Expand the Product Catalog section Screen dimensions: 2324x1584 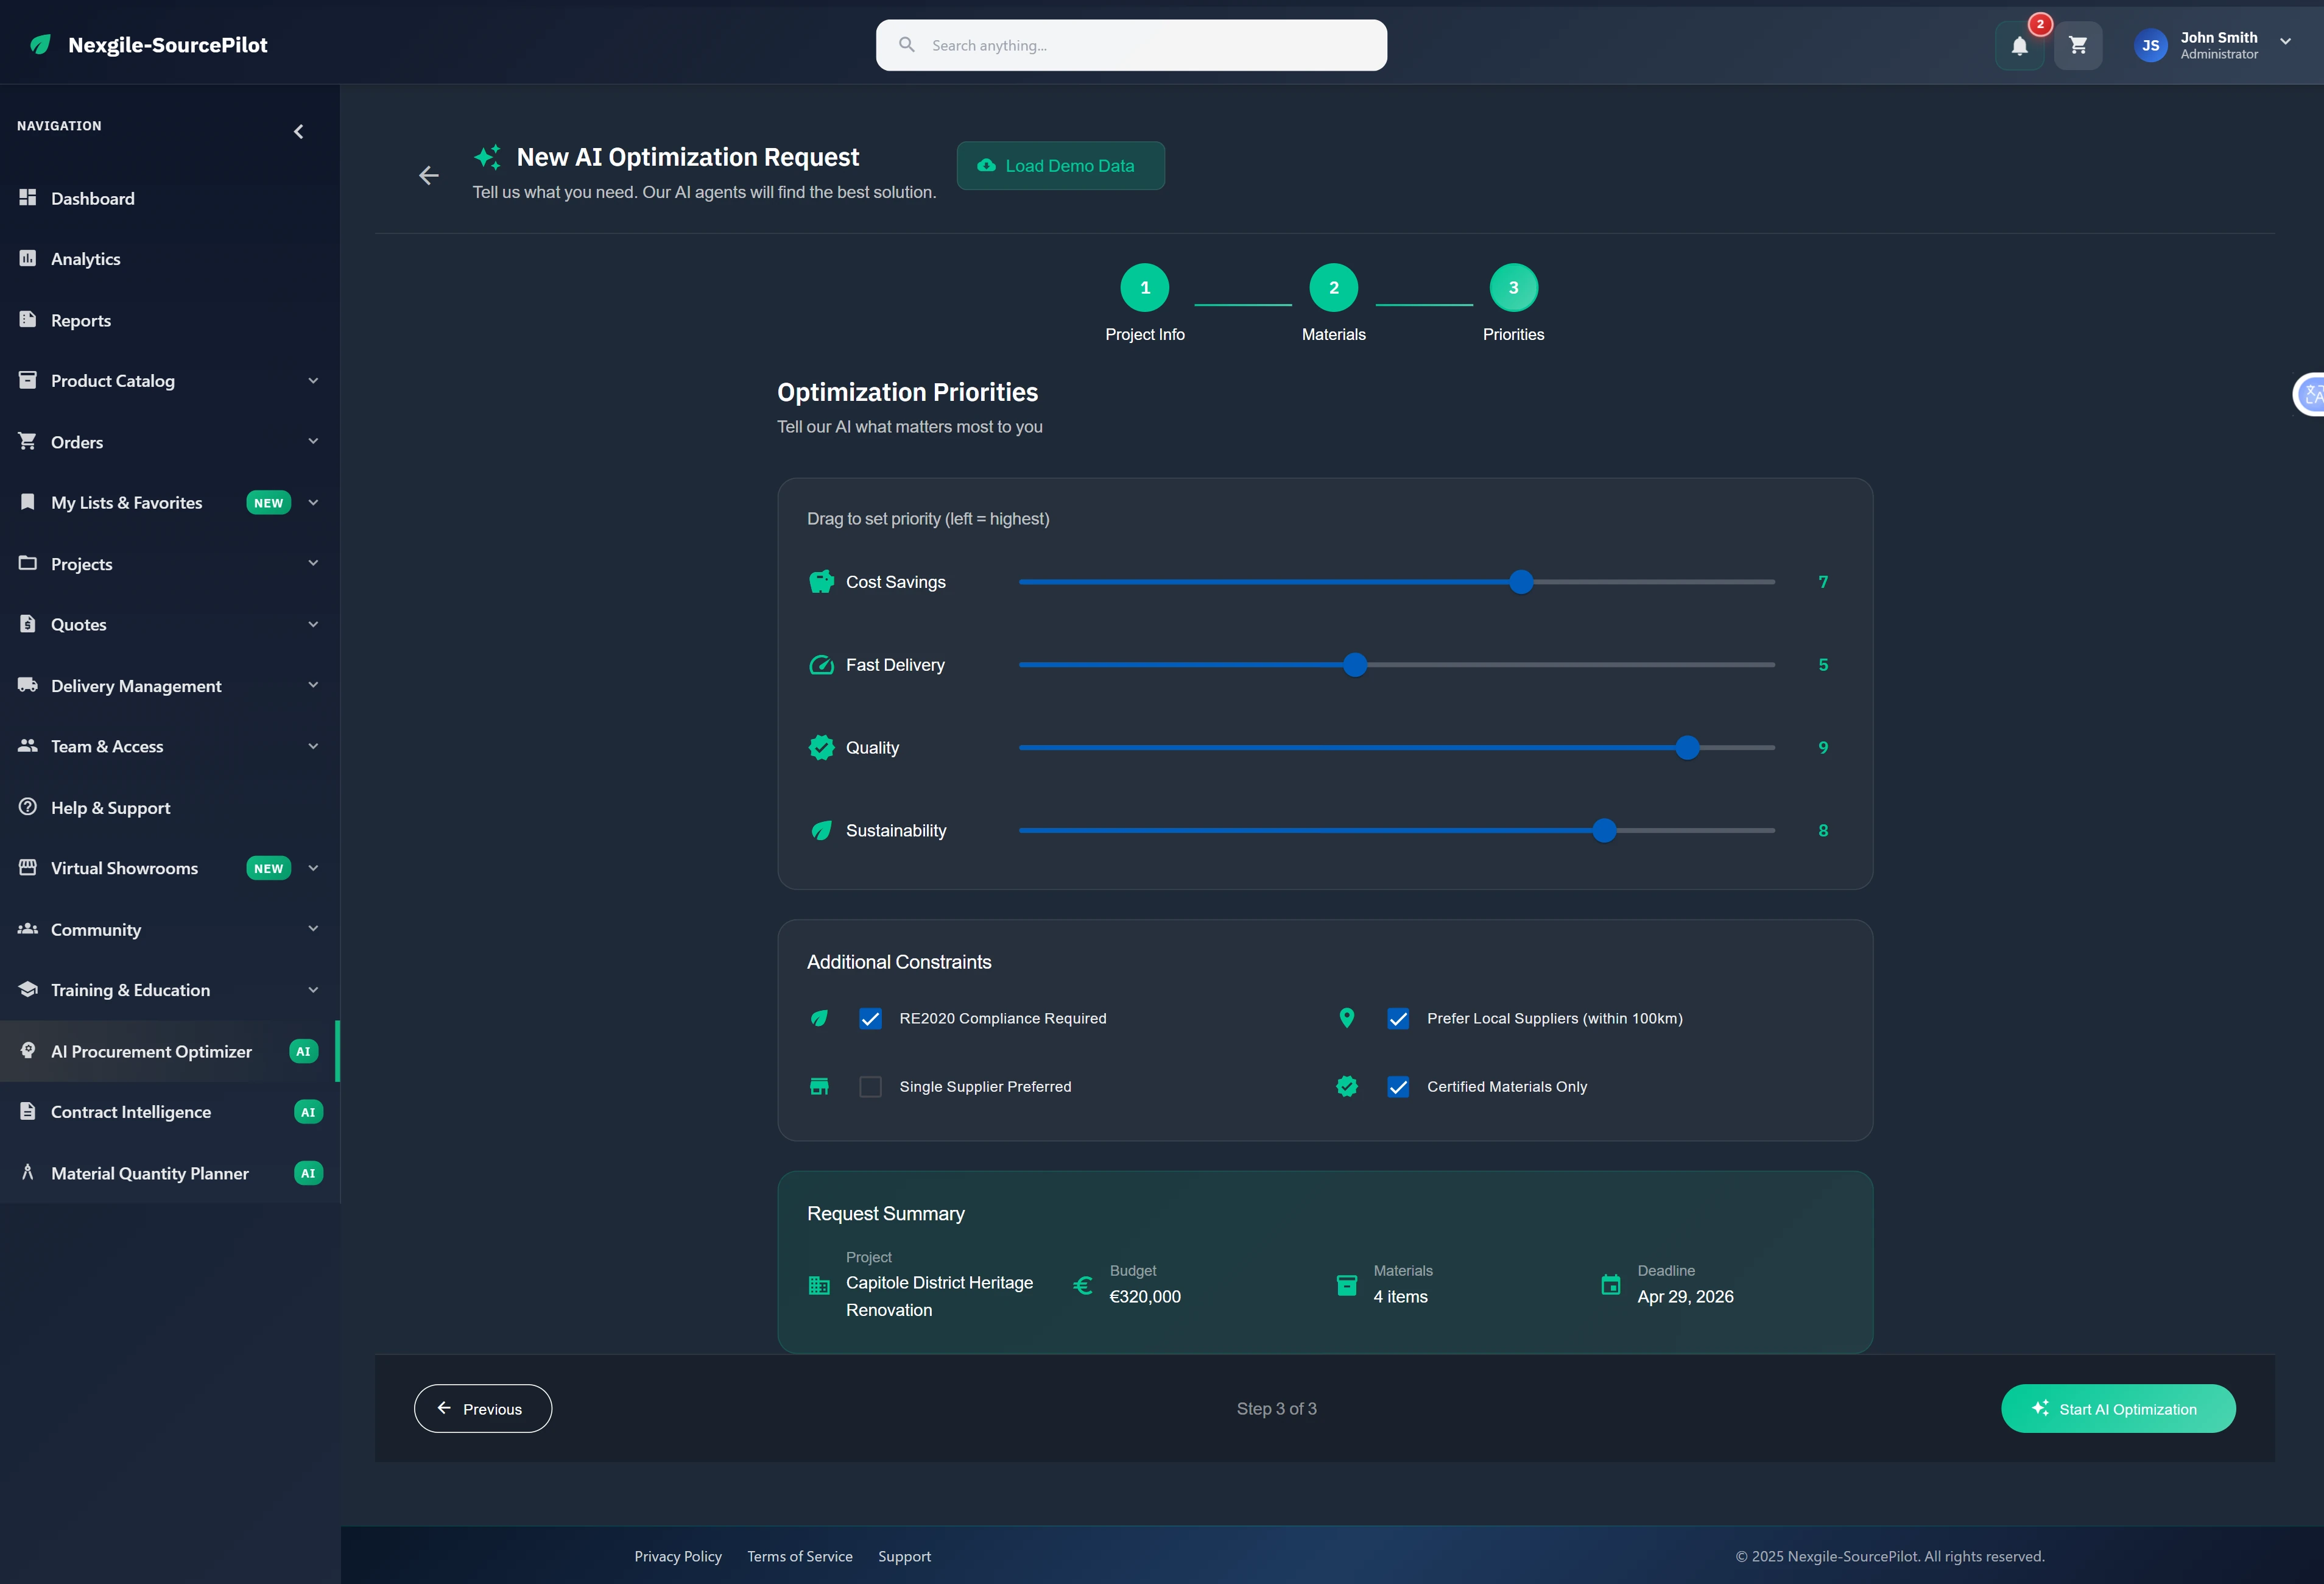(313, 381)
